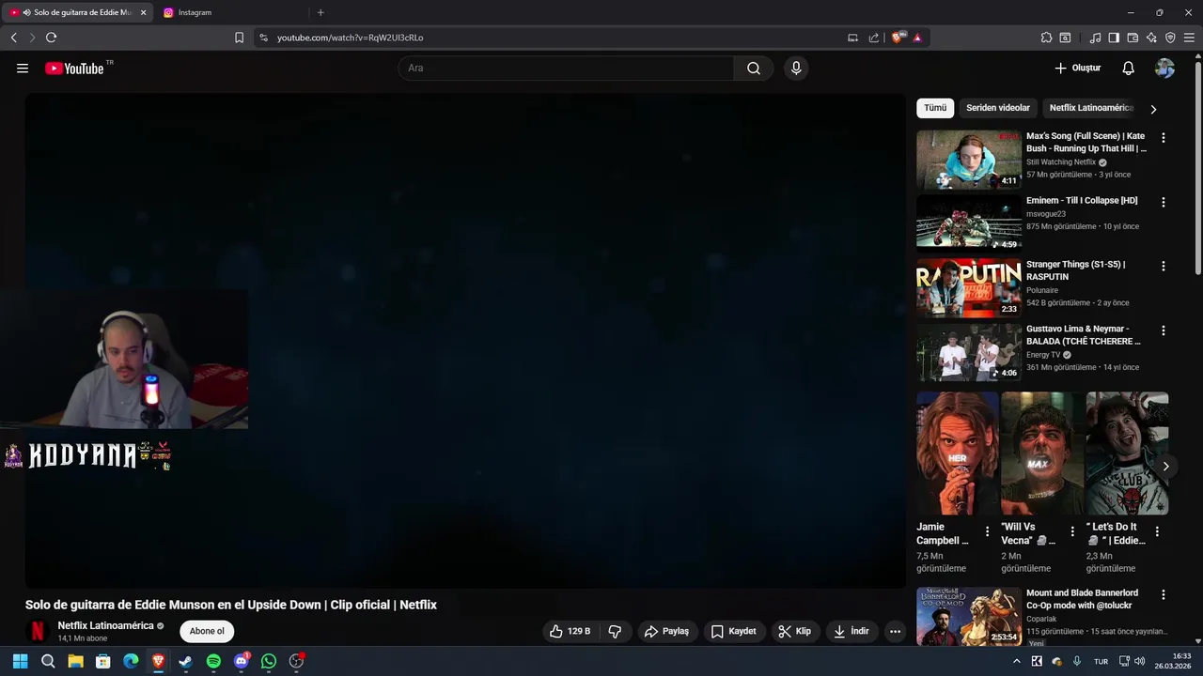Save video with Kaydet button
The image size is (1203, 676).
tap(733, 632)
